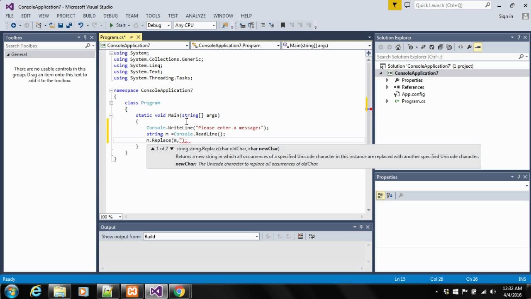This screenshot has height=299, width=531.
Task: Click Sync with Active Document icon
Action: click(423, 47)
